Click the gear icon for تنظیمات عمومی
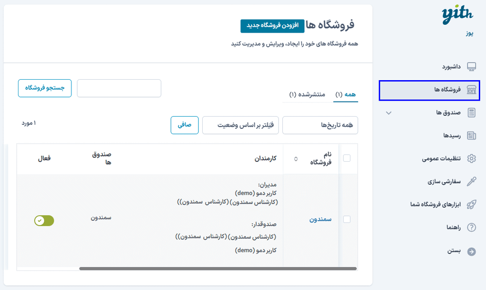This screenshot has height=290, width=486. 471,159
